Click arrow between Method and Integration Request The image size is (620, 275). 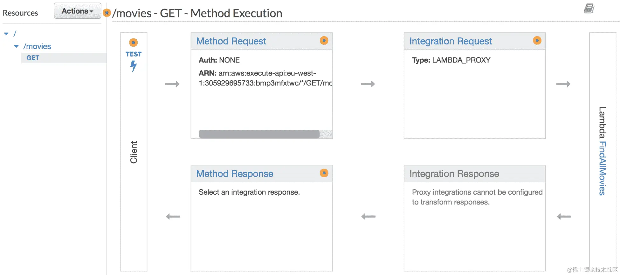point(368,84)
